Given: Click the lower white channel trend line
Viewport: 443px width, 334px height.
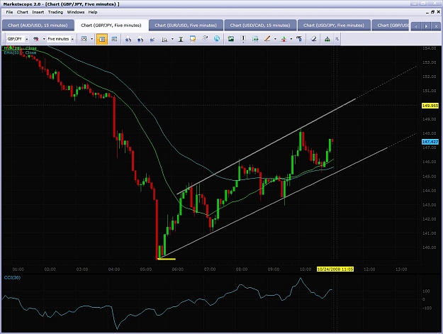Looking at the screenshot, I should coord(274,203).
